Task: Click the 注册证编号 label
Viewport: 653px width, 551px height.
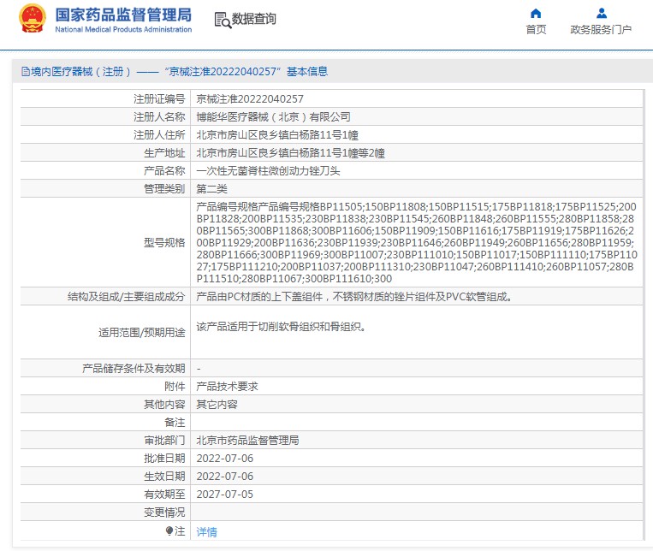Action: tap(159, 99)
